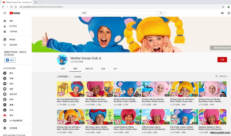Open One Two Buckle My Shoe thumbnail

point(71,89)
